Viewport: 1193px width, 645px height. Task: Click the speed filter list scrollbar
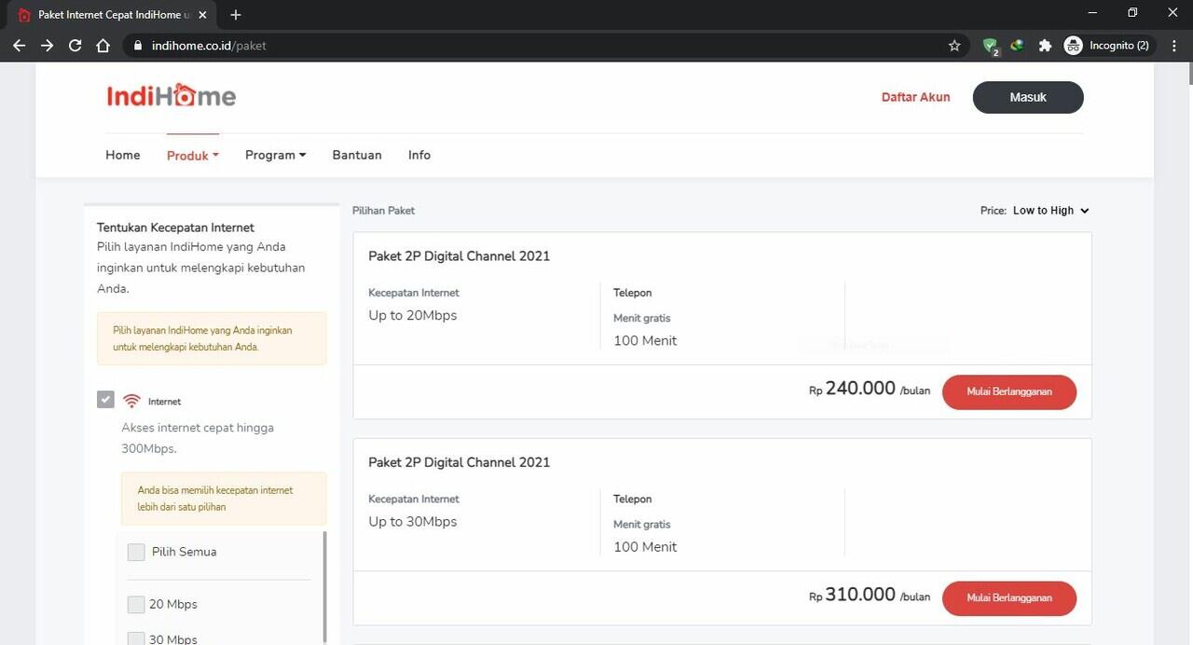click(324, 585)
